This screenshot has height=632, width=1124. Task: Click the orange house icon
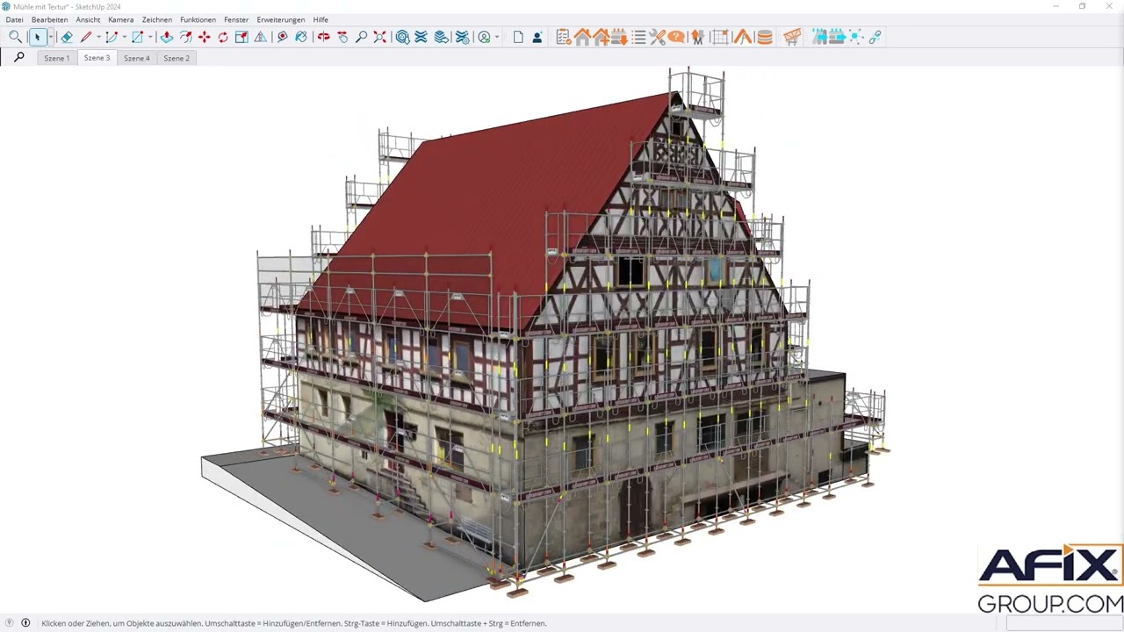582,37
